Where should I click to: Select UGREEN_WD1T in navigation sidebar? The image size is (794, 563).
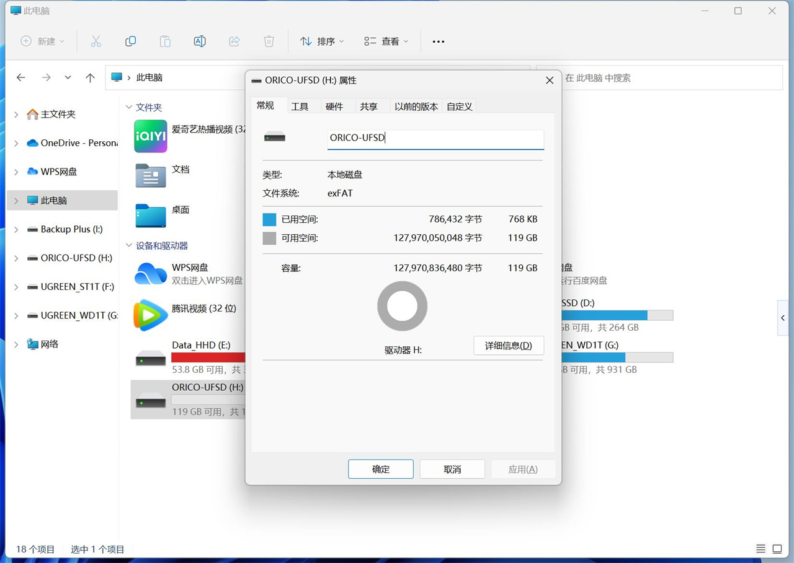[62, 315]
